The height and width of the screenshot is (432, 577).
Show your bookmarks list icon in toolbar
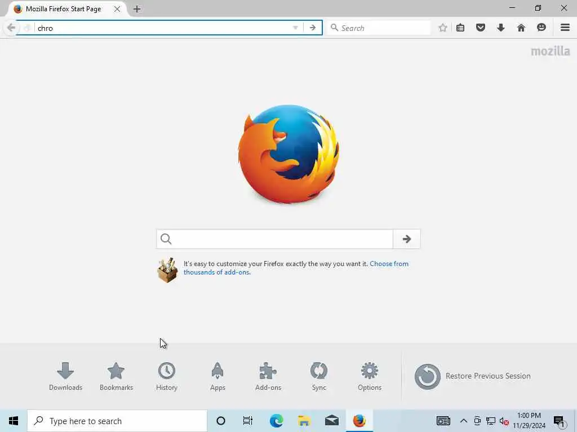click(x=460, y=28)
